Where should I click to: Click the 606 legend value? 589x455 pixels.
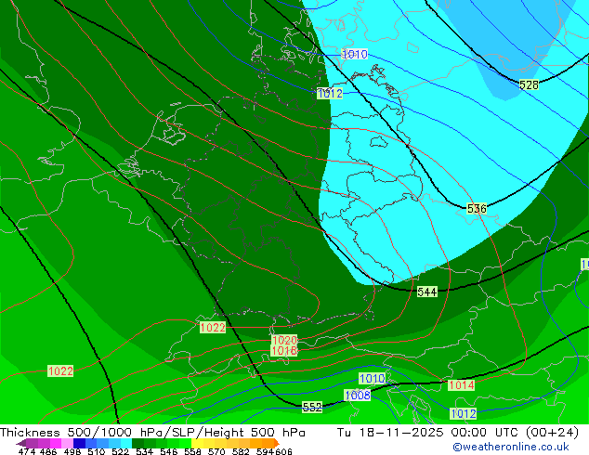(283, 451)
